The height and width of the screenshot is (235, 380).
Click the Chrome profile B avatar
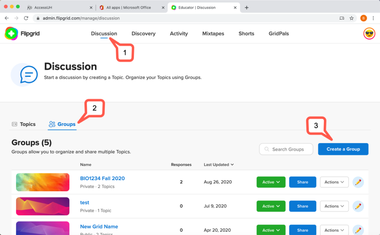click(363, 18)
